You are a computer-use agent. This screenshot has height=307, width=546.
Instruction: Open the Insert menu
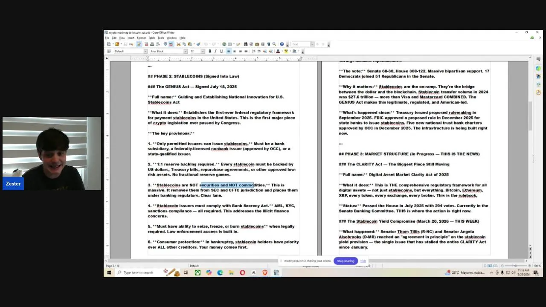131,38
